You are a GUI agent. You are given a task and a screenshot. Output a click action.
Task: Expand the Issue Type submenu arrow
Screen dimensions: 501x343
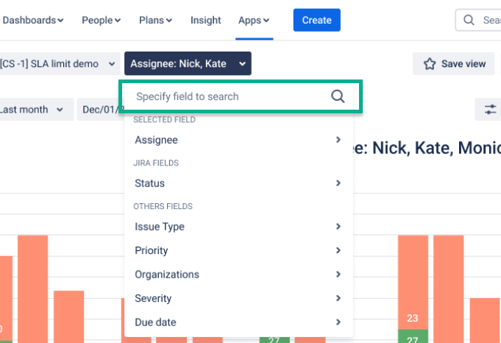point(338,227)
